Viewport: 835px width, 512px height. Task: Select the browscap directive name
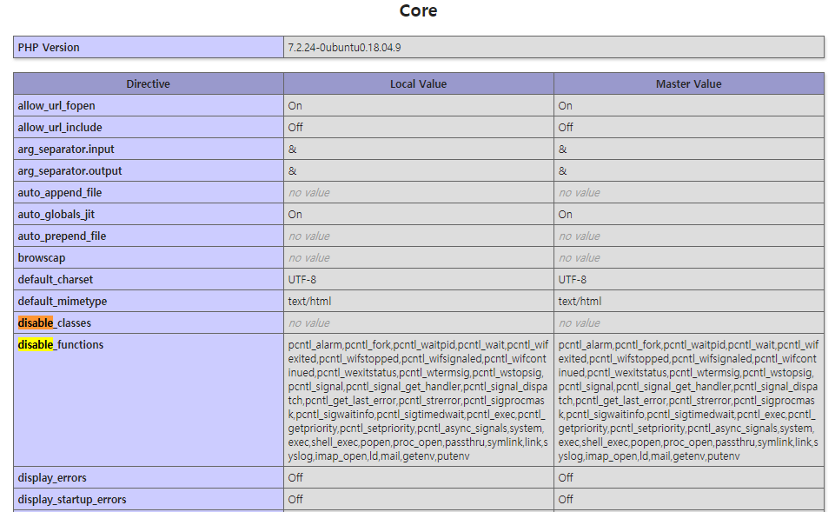tap(42, 258)
